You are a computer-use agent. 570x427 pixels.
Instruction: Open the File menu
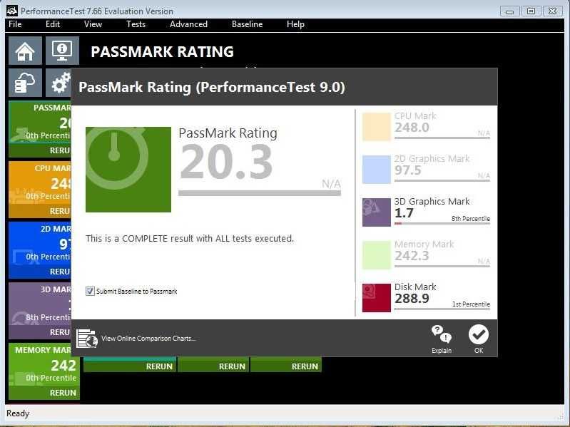tap(15, 24)
